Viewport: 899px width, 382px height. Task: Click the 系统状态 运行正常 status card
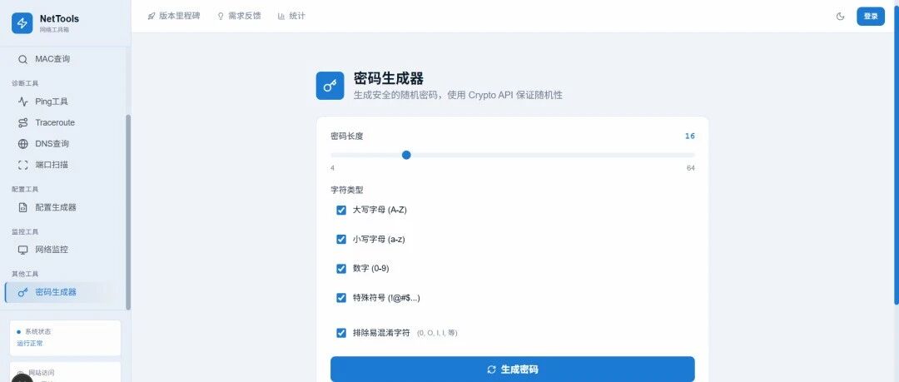click(x=66, y=338)
